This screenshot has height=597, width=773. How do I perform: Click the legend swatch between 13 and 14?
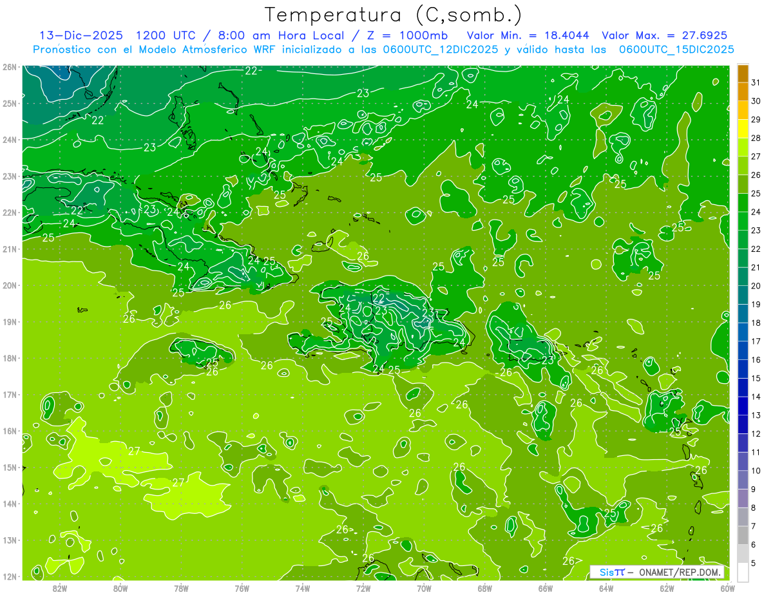click(743, 406)
